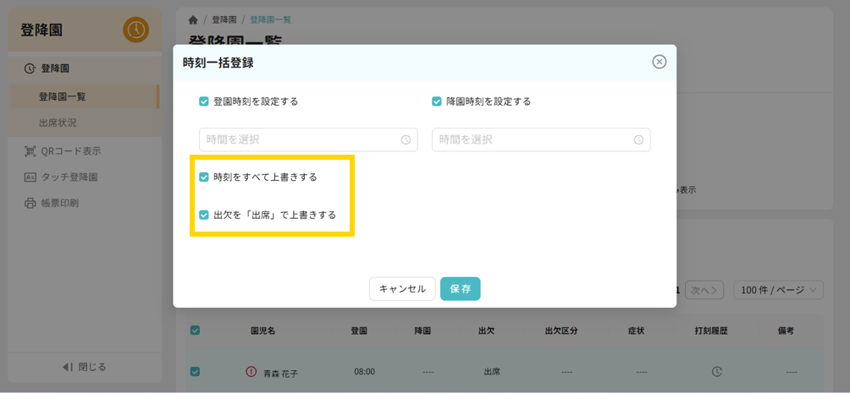
Task: Click the touch 登降園 card icon
Action: coord(30,177)
